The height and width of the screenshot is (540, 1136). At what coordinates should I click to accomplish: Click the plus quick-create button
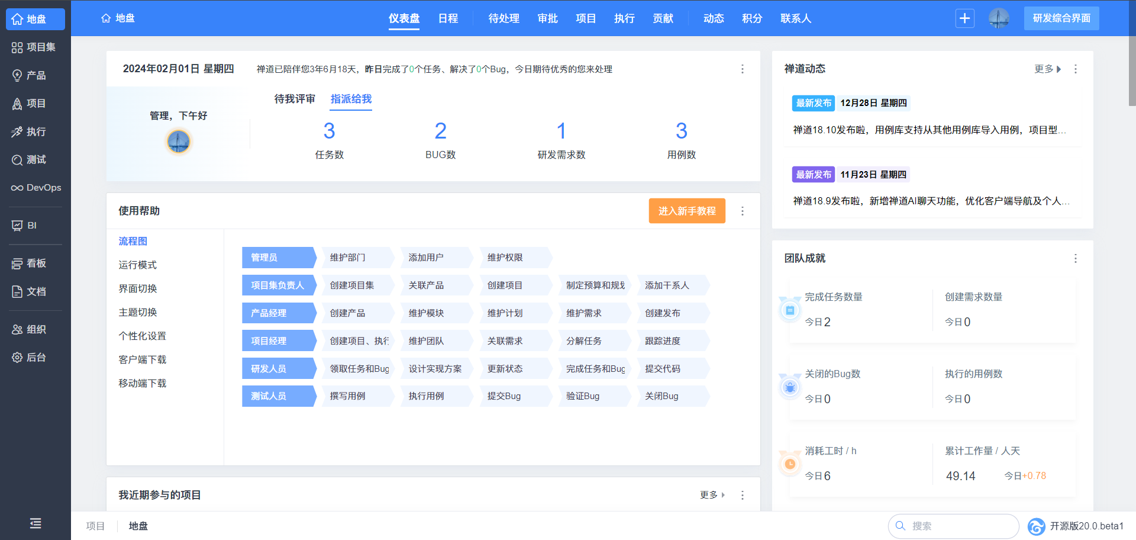tap(964, 18)
